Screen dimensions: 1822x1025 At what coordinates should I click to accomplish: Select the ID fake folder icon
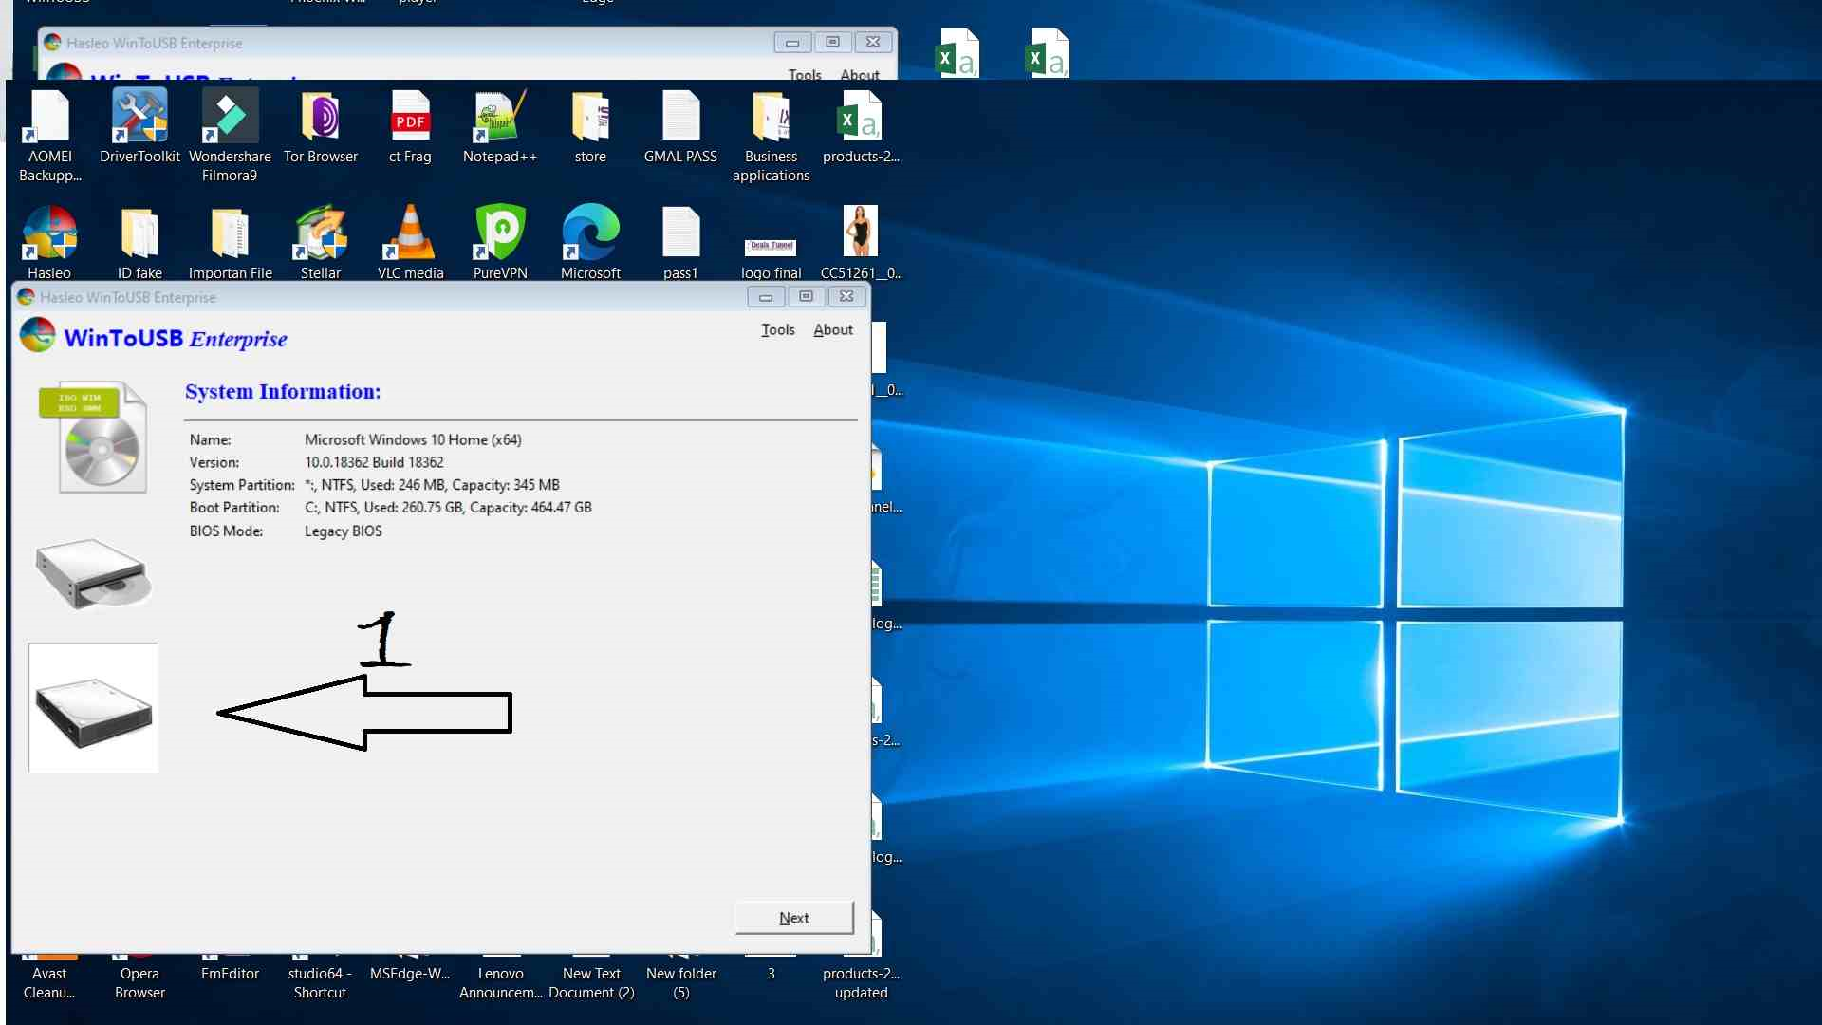pyautogui.click(x=139, y=243)
